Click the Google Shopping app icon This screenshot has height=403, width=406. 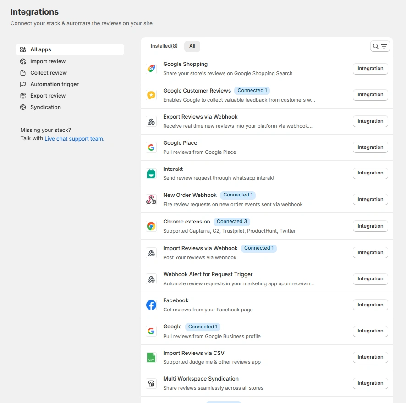151,68
